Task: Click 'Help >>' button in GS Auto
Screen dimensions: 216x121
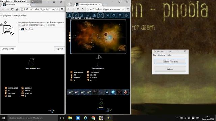Action: point(170,69)
